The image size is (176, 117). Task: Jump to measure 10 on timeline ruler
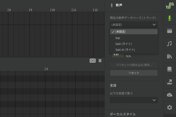pyautogui.click(x=53, y=10)
